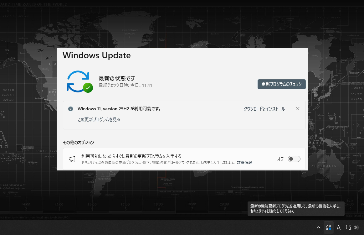This screenshot has width=364, height=235.
Task: Click the feature update tooltip near tray
Action: pos(296,208)
